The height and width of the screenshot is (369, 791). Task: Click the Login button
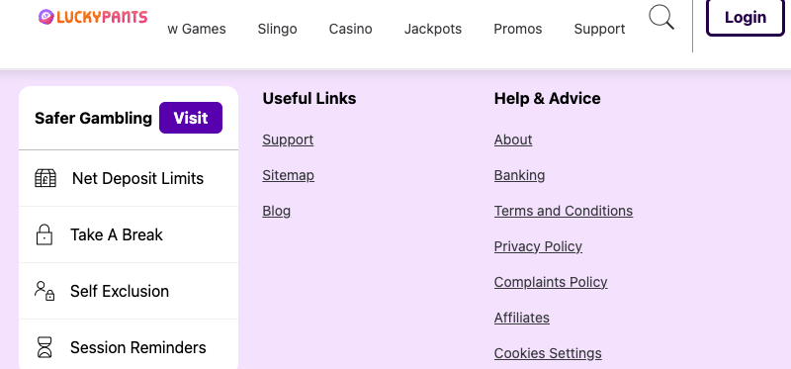coord(746,17)
